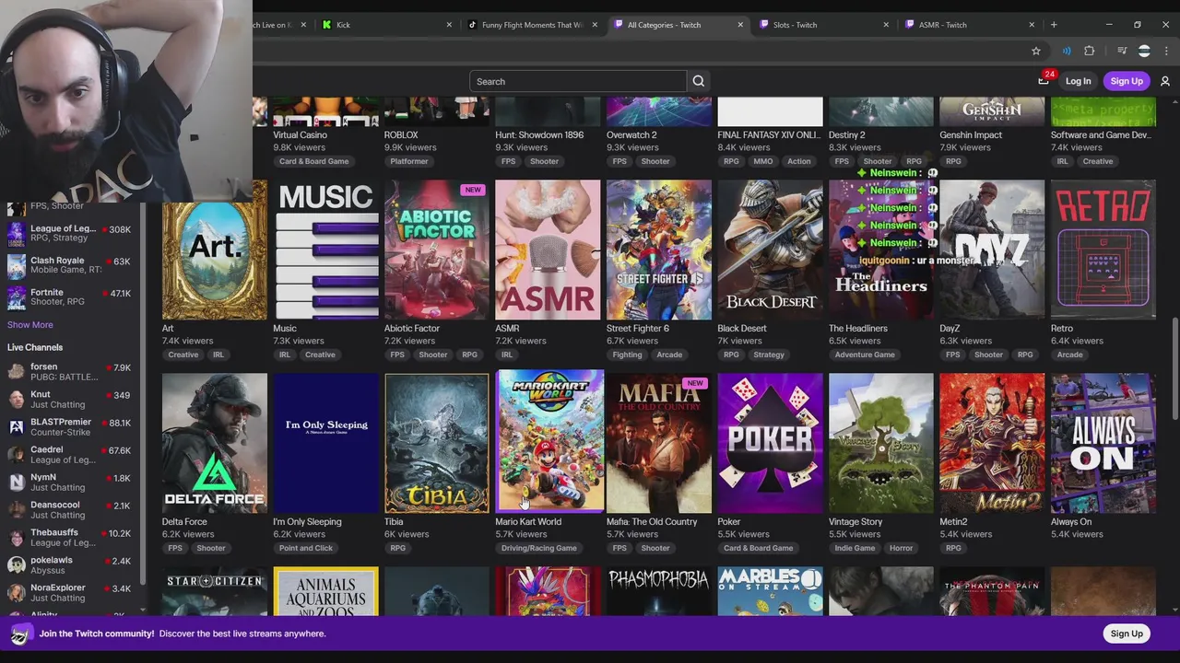This screenshot has width=1180, height=663.
Task: Click the search magnifier button
Action: pyautogui.click(x=699, y=81)
